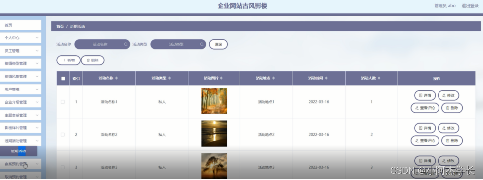Expand the 用户管理 sidebar menu

click(x=21, y=90)
